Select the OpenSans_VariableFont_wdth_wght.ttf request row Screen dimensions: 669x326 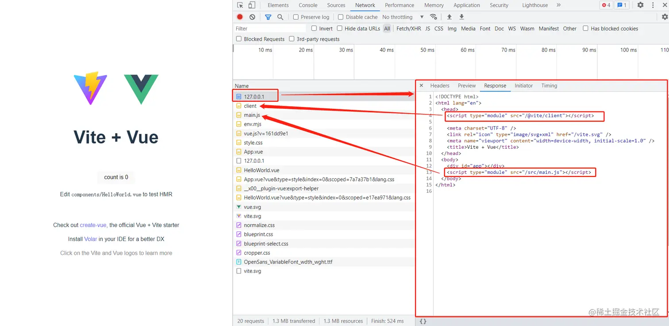point(324,262)
